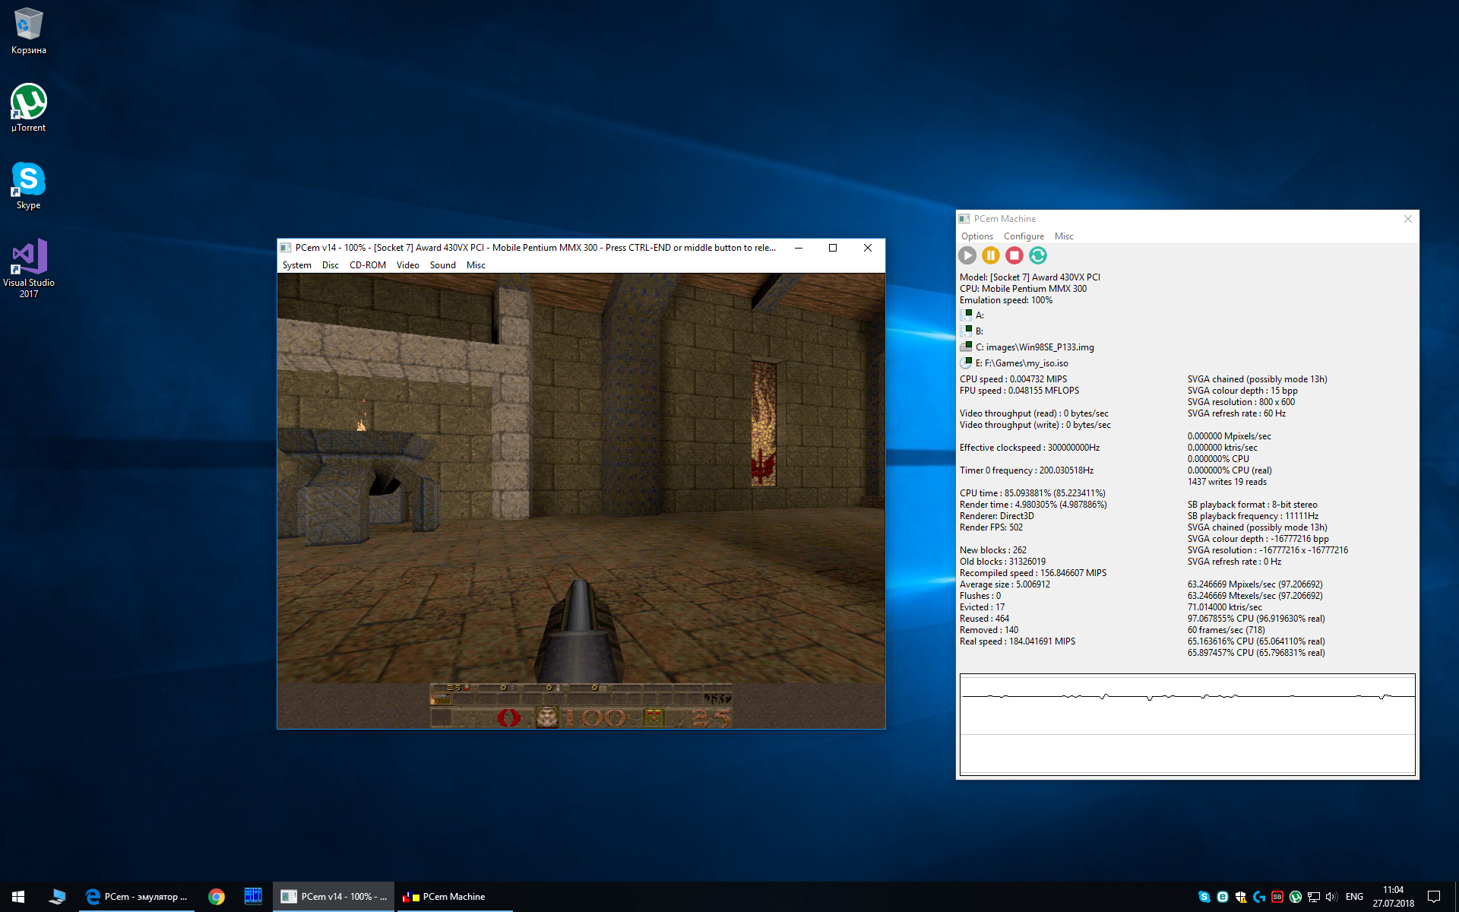Click 'Render FPS: 502' text
1459x912 pixels.
991,527
